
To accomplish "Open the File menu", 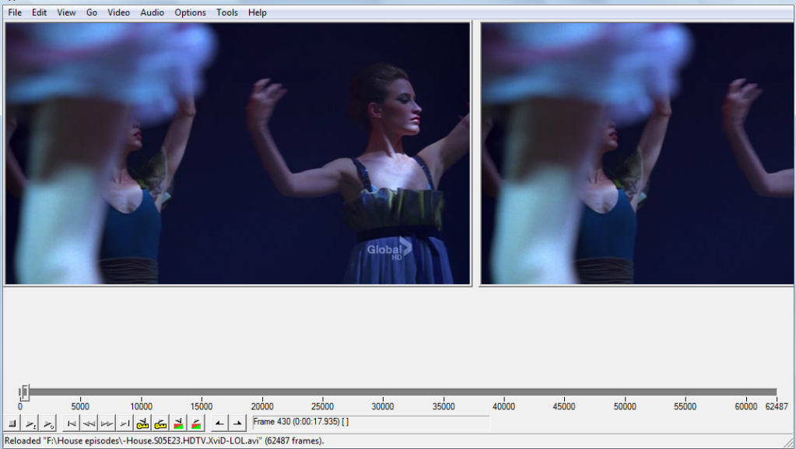I will pyautogui.click(x=15, y=12).
